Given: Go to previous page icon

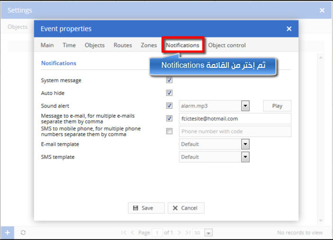Looking at the screenshot, I should click(132, 232).
